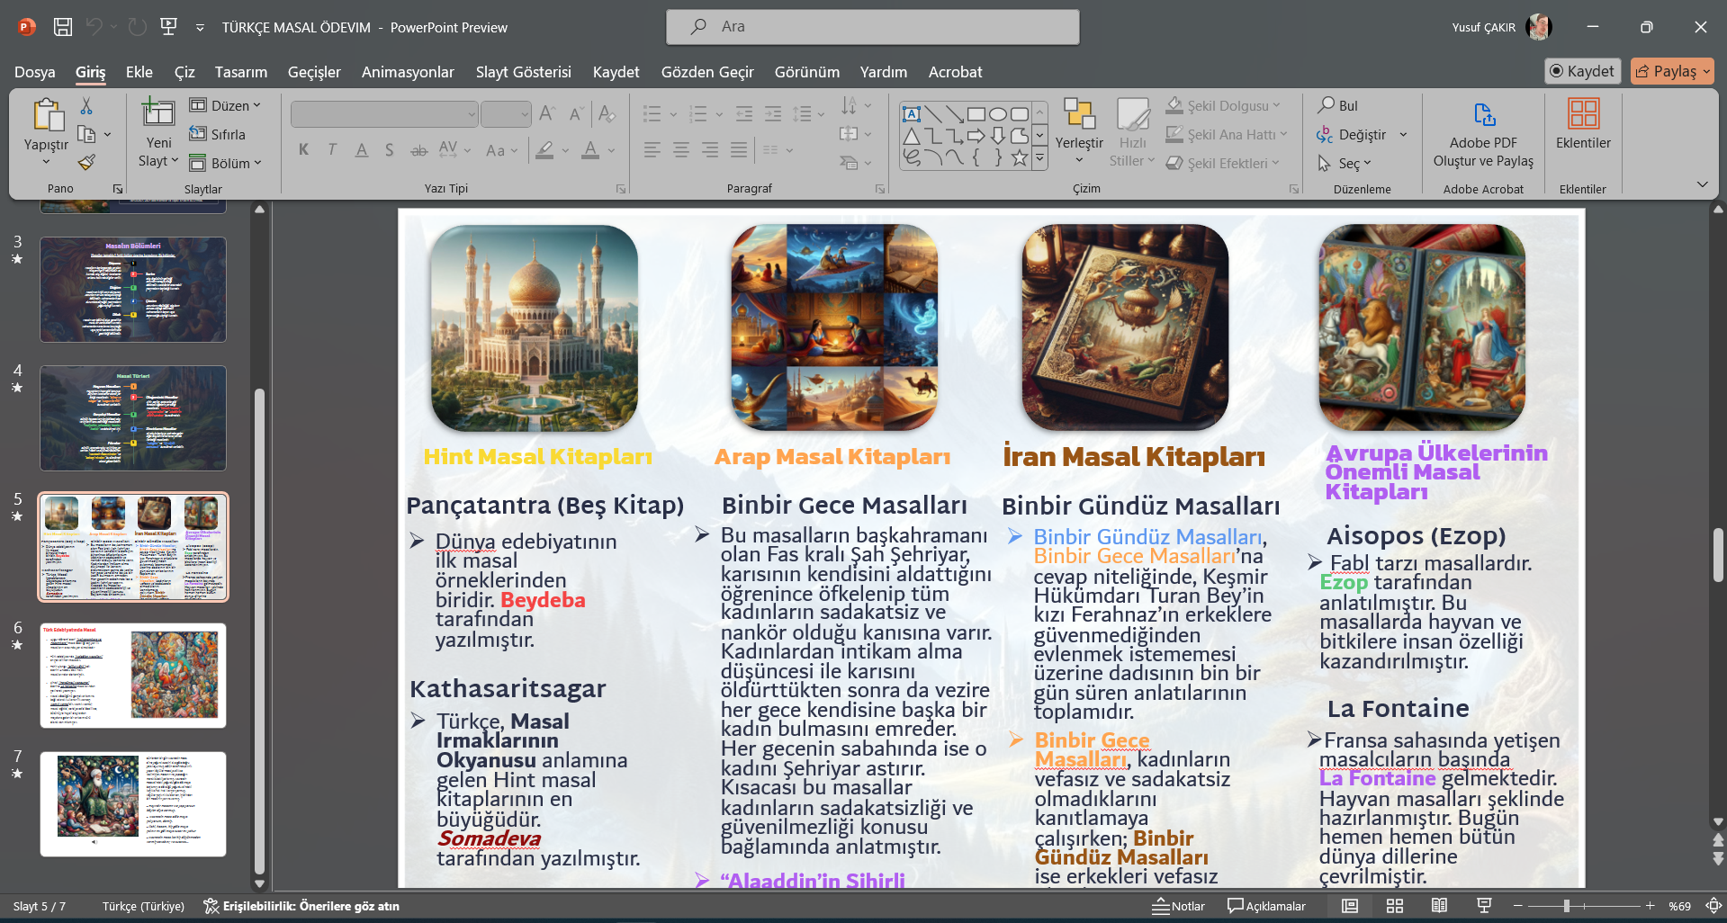Click the Yeni Slayt icon

tap(158, 112)
